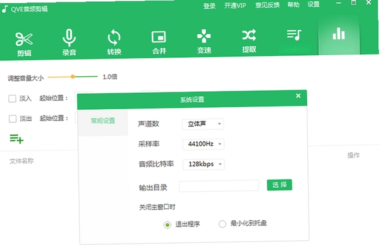
Task: Open the 转换 convert tool
Action: tap(114, 42)
